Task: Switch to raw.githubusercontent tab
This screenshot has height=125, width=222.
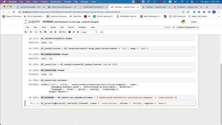Action: tap(62, 7)
